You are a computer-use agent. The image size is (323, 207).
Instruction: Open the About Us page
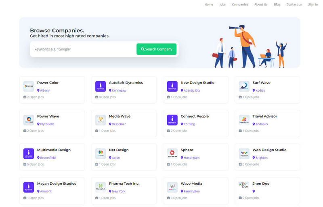pyautogui.click(x=261, y=4)
